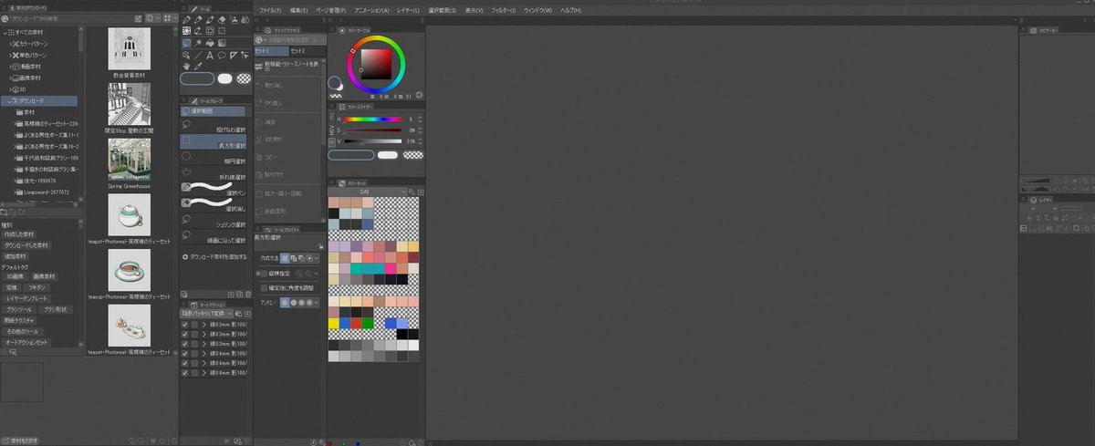Open the ファイル(F) menu
1095x446 pixels.
pyautogui.click(x=271, y=10)
